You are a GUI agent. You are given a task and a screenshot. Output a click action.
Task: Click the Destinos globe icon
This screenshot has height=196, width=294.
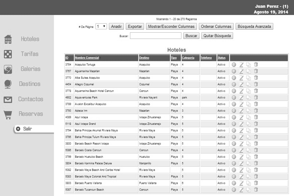coord(8,84)
